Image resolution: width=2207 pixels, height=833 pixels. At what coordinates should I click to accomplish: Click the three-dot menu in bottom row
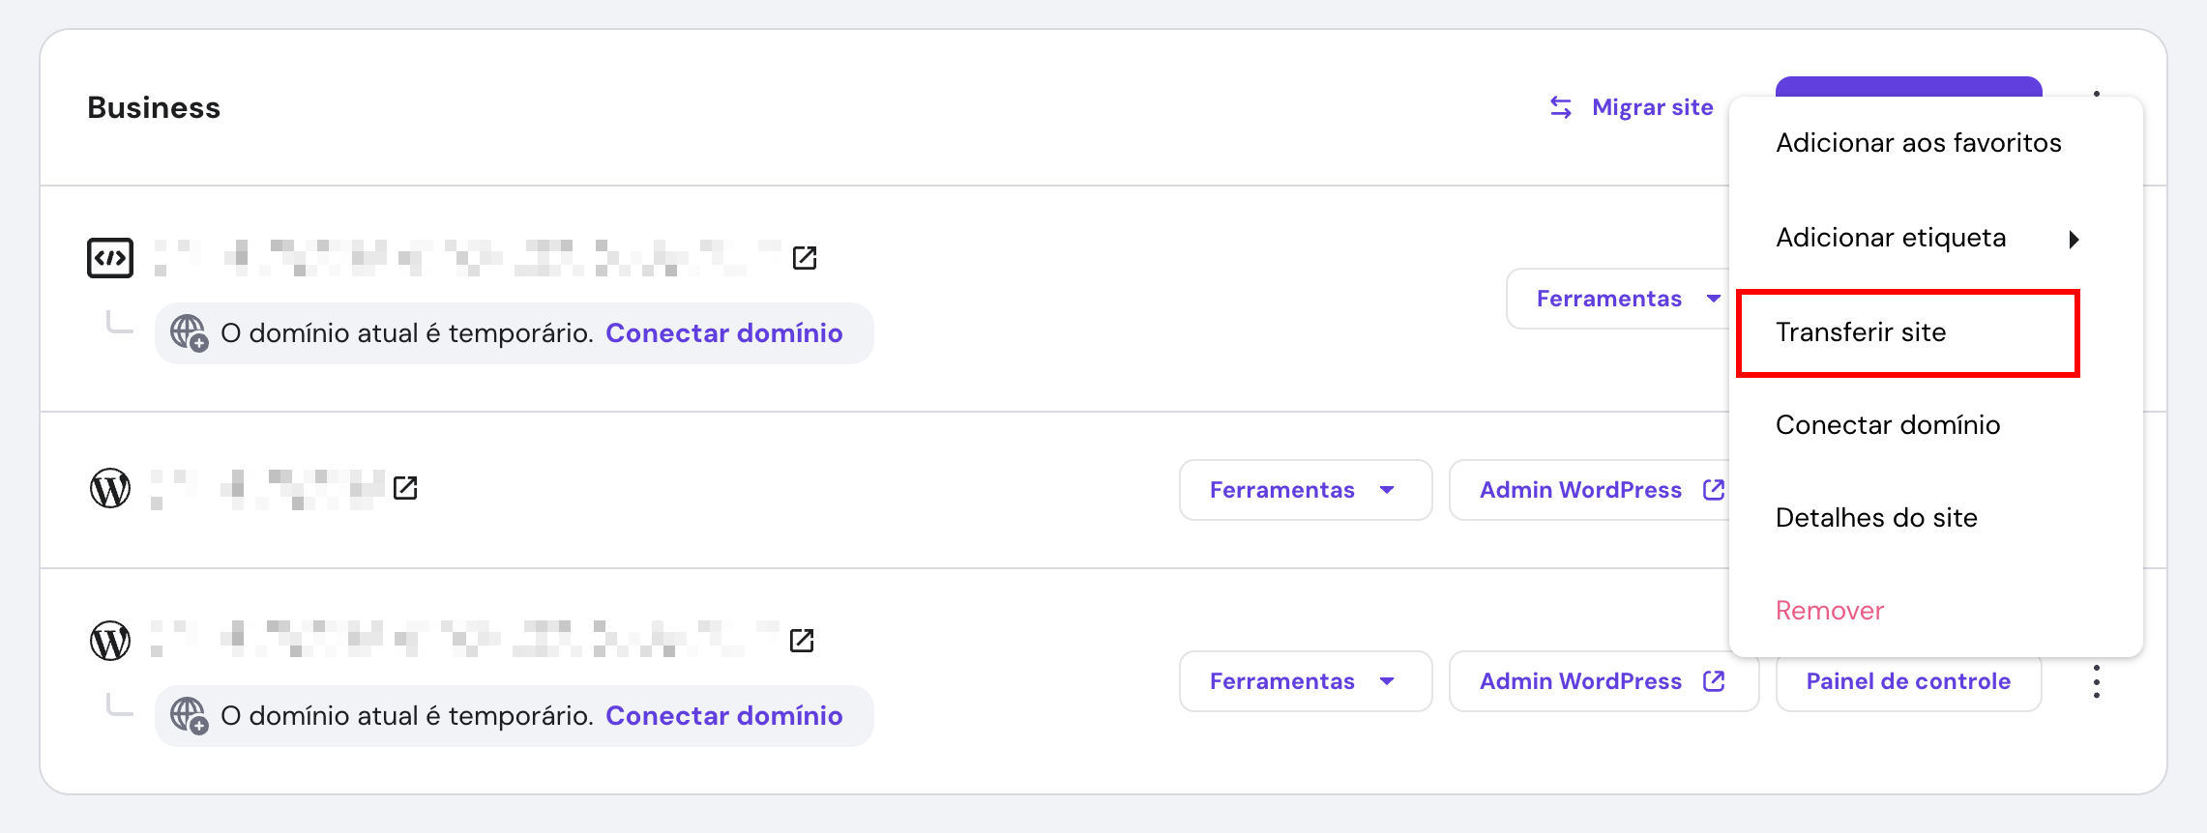coord(2096,681)
